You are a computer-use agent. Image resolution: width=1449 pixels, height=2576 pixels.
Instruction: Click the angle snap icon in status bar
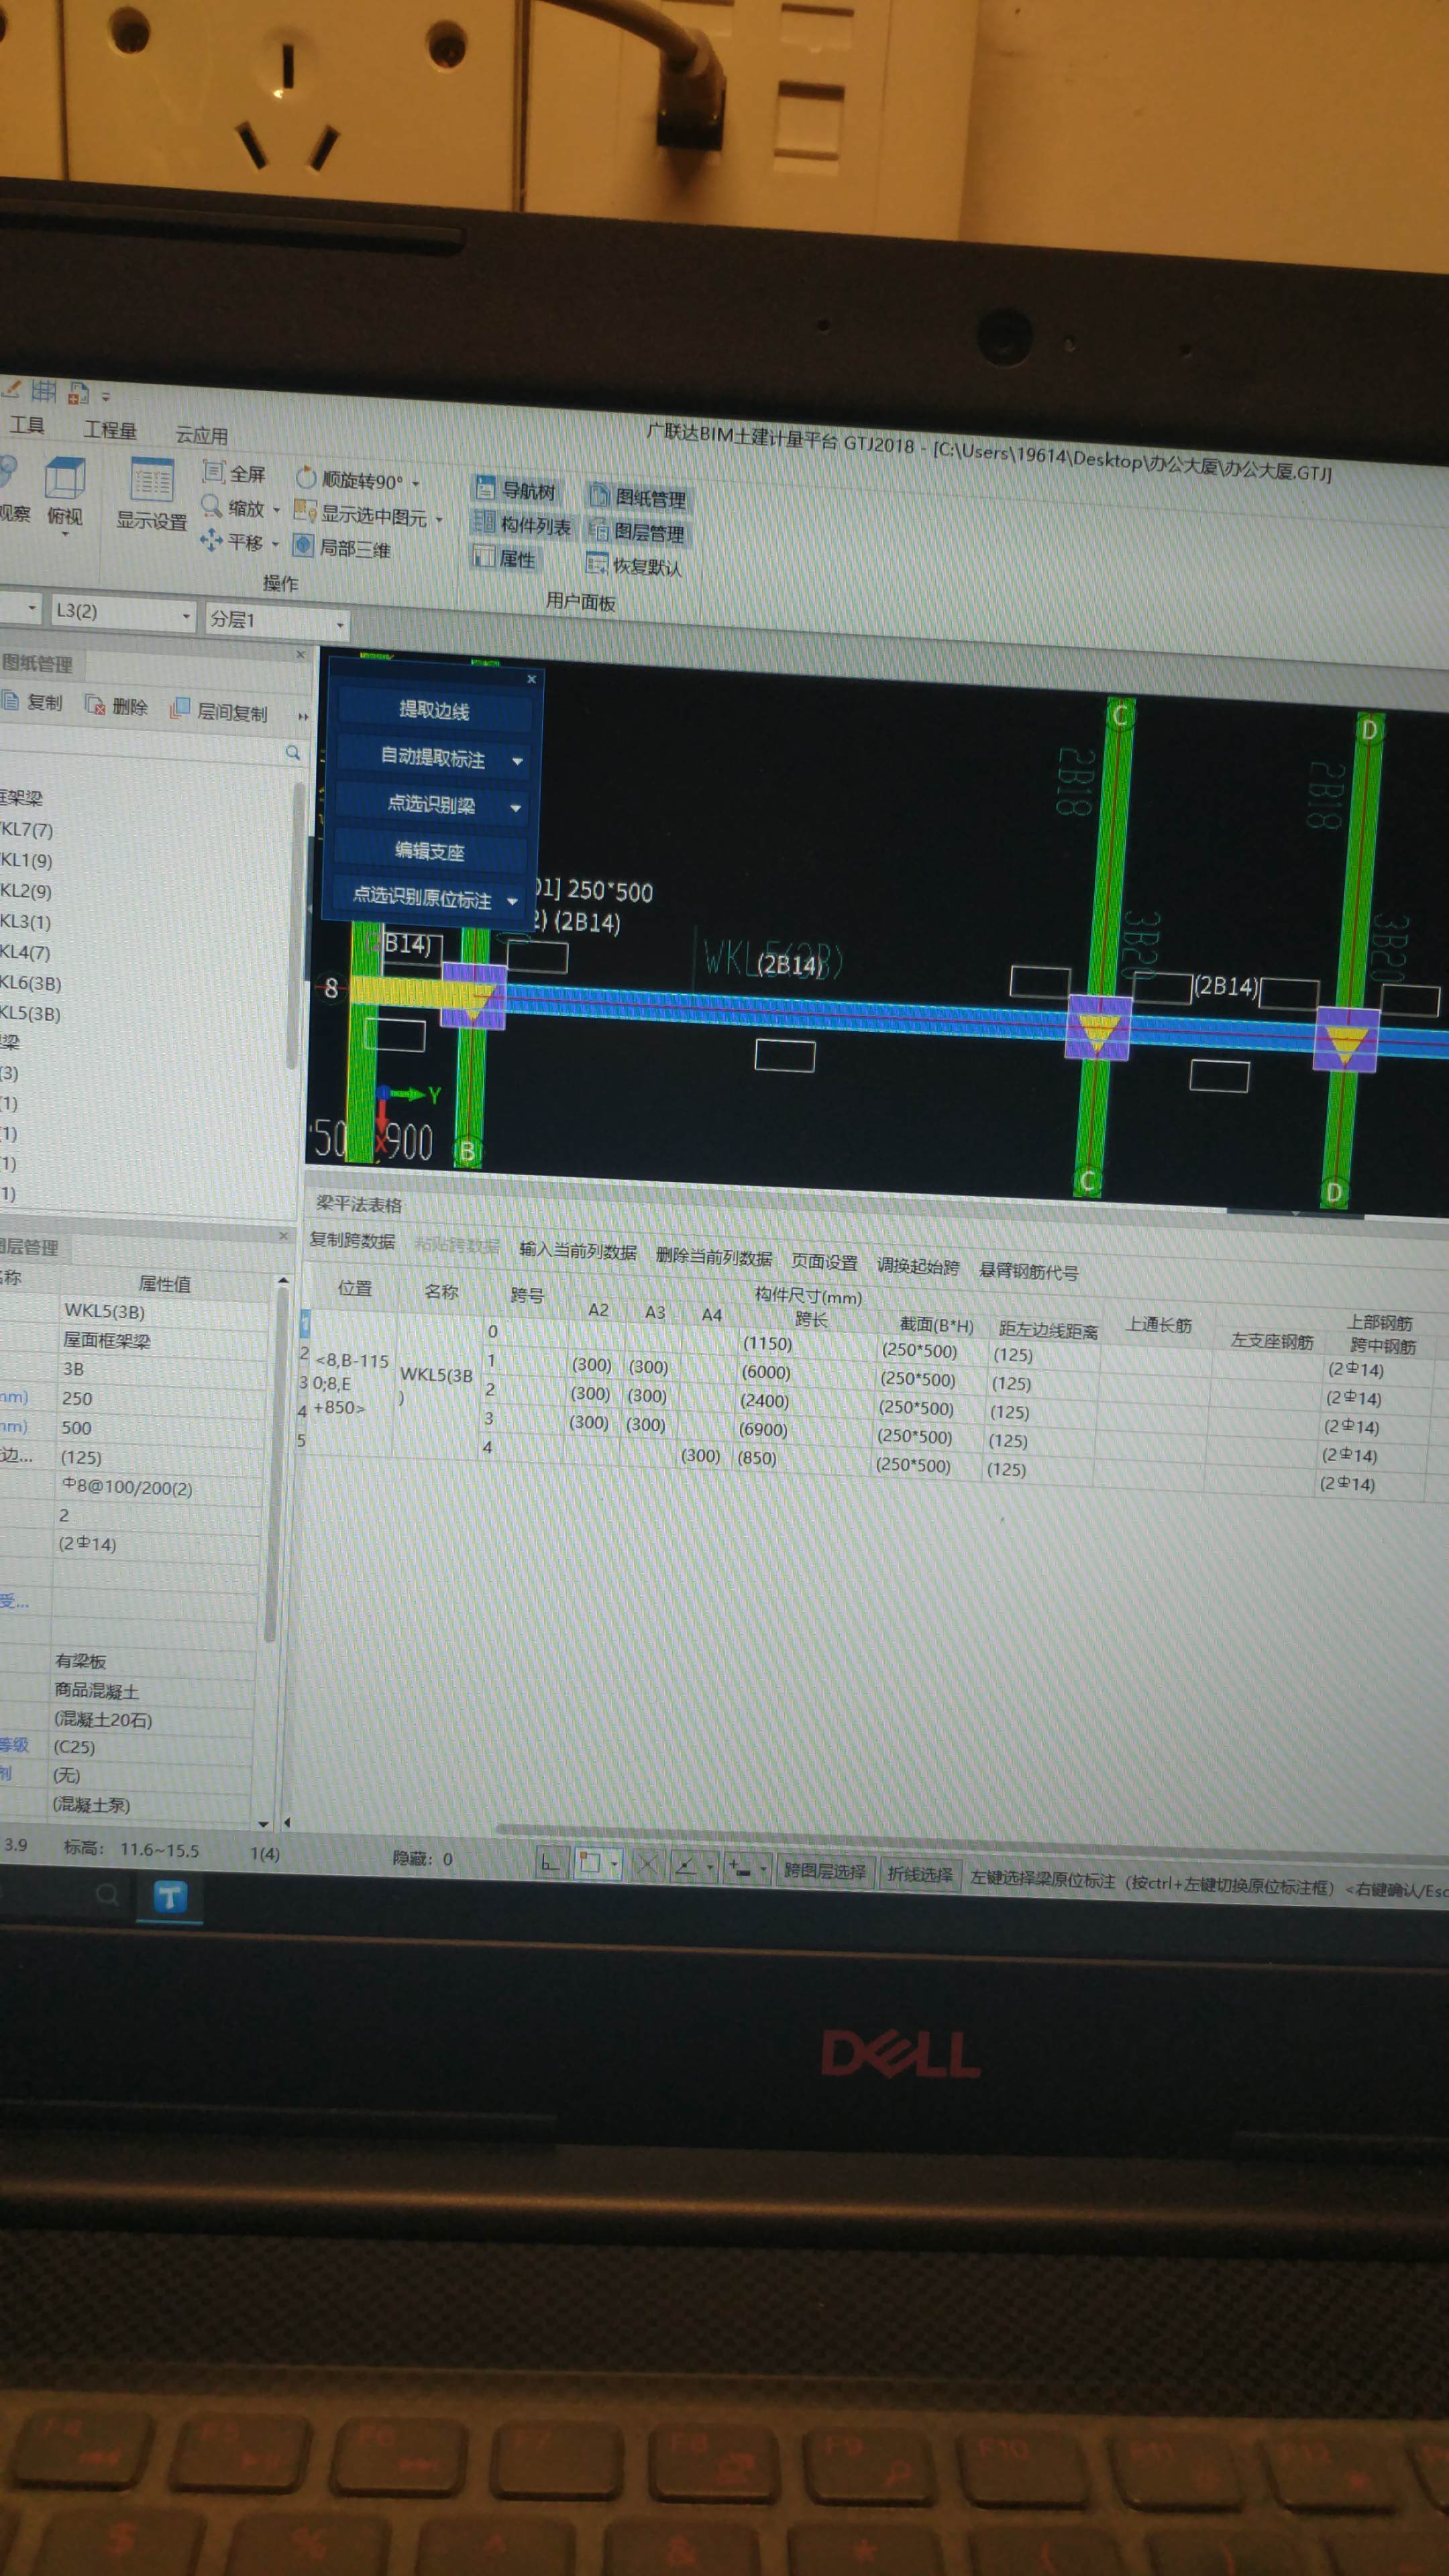pos(686,1866)
